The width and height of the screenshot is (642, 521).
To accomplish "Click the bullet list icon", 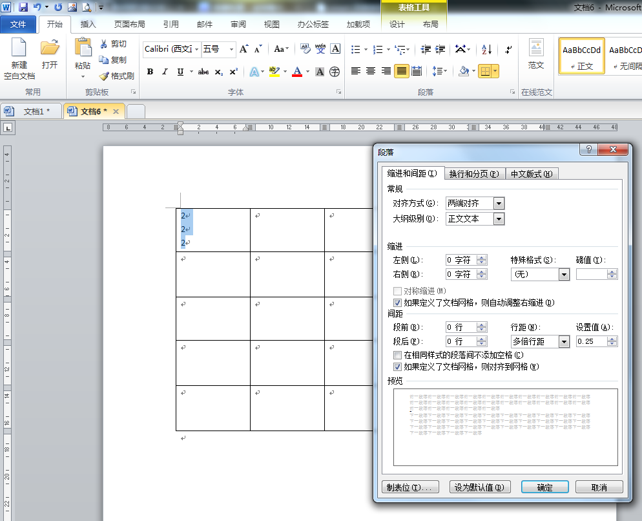I will [x=356, y=49].
